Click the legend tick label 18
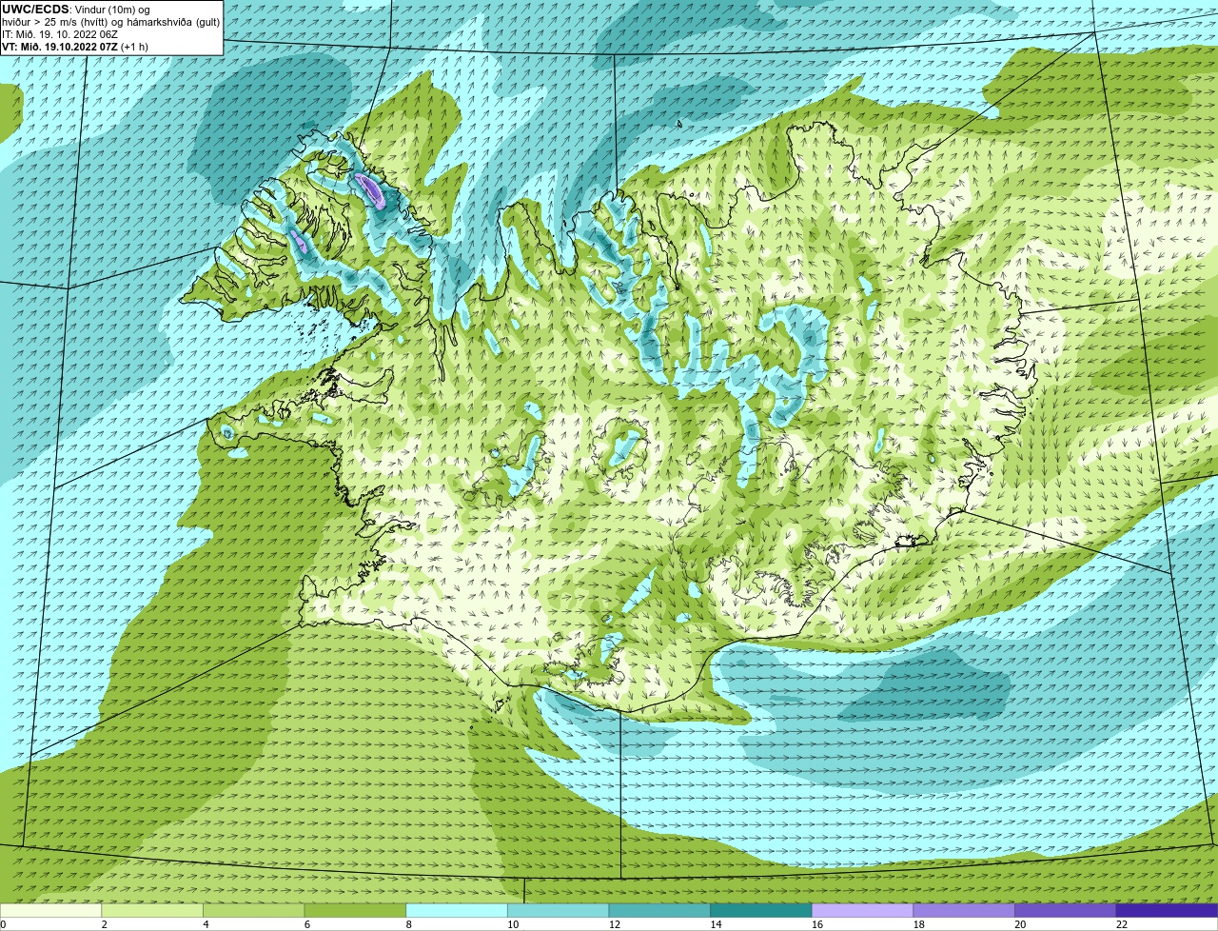Screen dimensions: 1218x931 tap(918, 924)
